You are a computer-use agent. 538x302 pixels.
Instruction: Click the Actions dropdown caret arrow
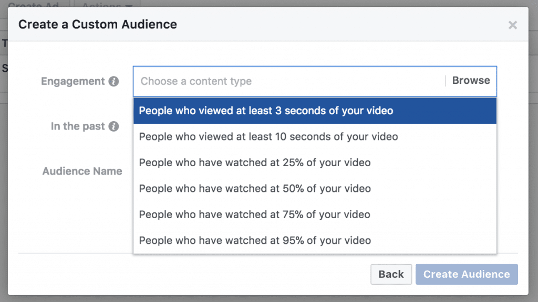coord(129,6)
